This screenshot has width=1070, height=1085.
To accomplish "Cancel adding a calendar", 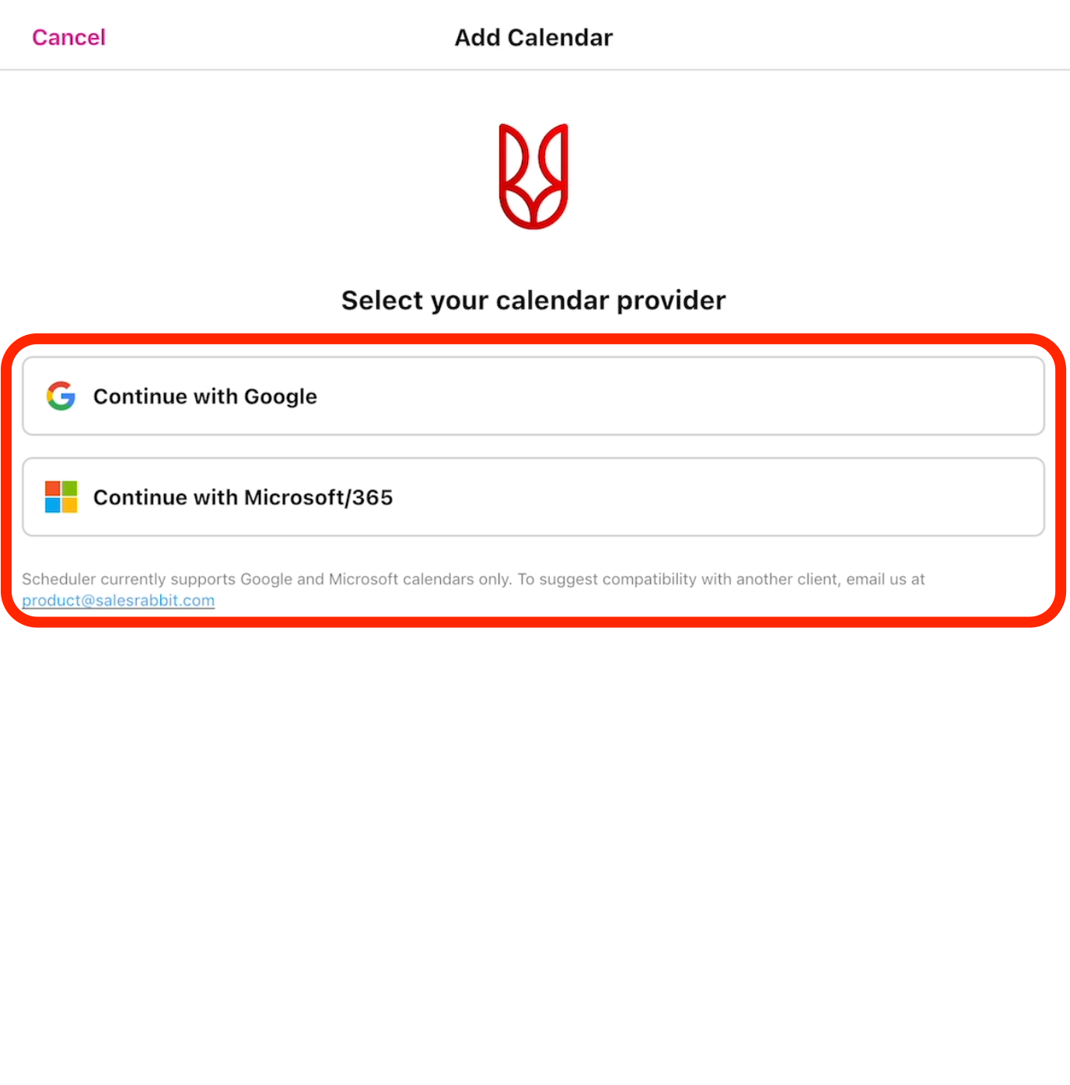I will pyautogui.click(x=68, y=37).
